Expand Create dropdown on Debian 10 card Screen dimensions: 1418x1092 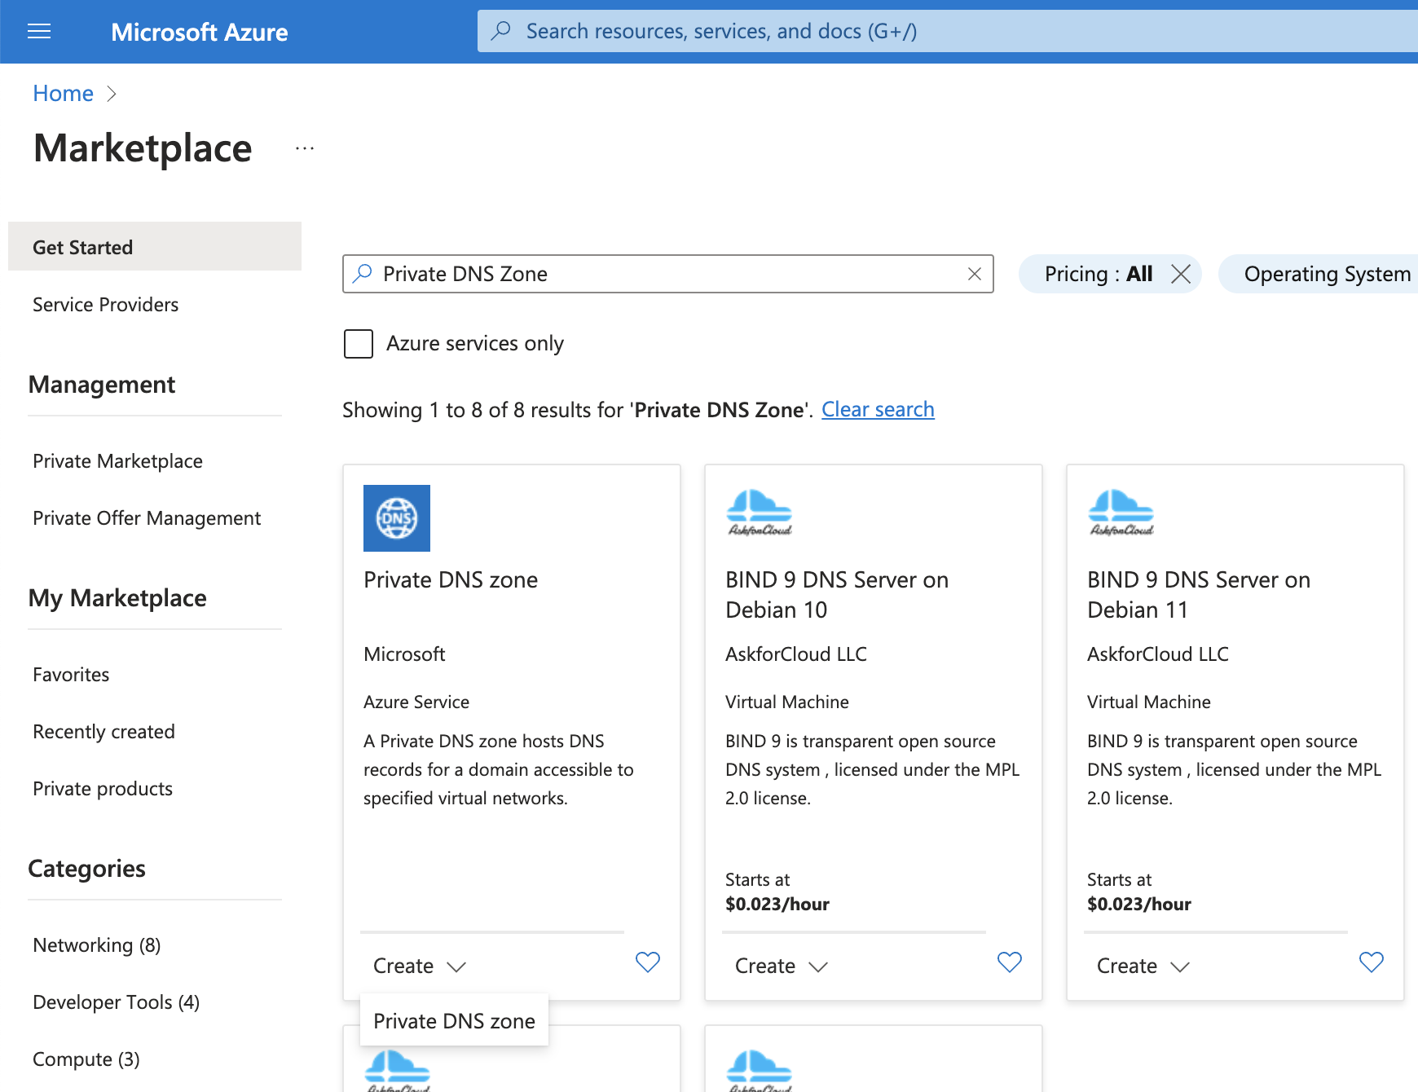coord(782,966)
